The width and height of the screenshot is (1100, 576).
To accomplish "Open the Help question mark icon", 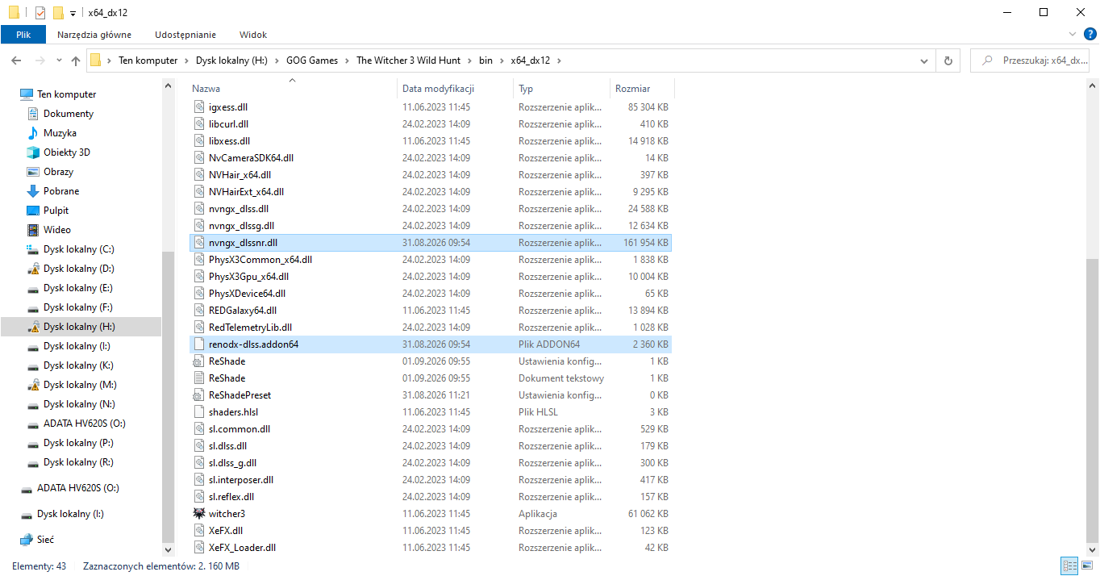I will point(1090,35).
